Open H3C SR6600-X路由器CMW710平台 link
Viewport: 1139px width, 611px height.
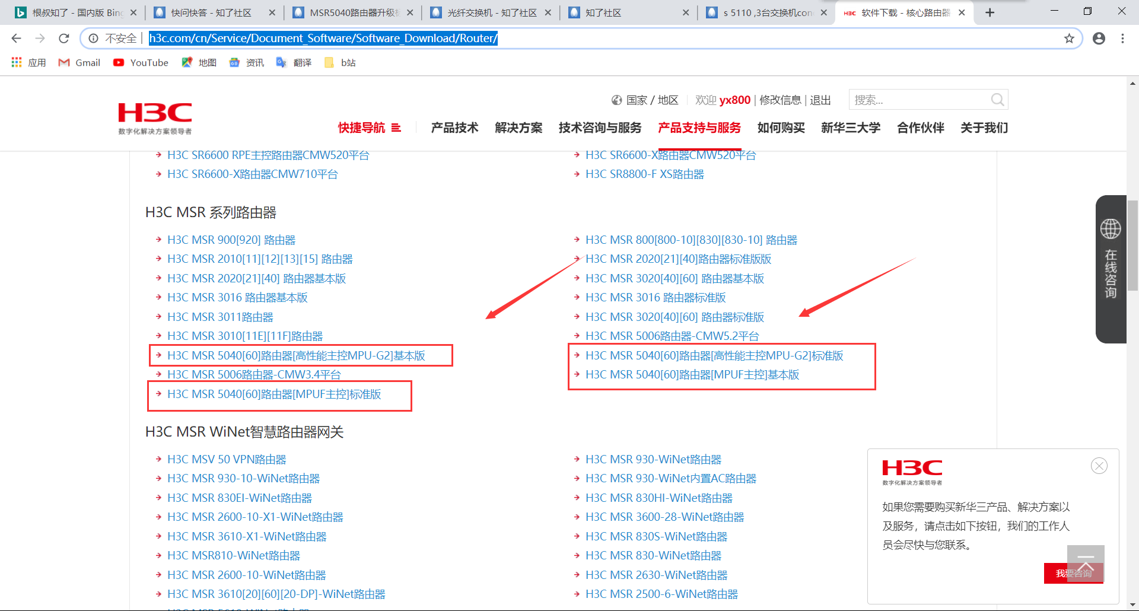click(253, 174)
